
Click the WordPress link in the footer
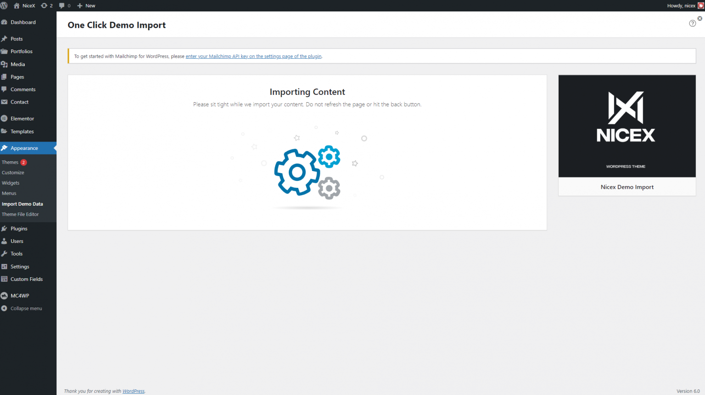click(133, 391)
